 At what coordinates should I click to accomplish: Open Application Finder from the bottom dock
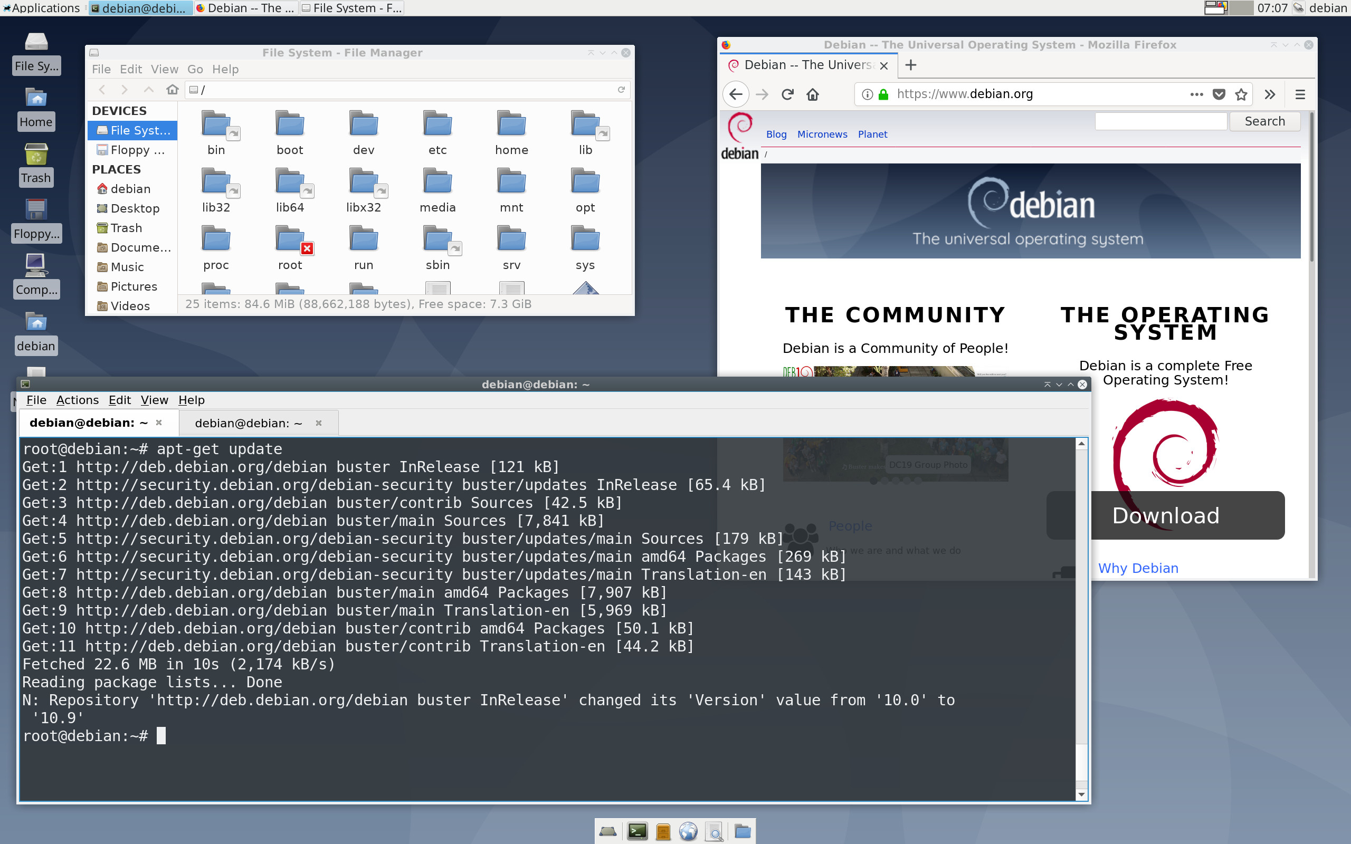tap(715, 831)
